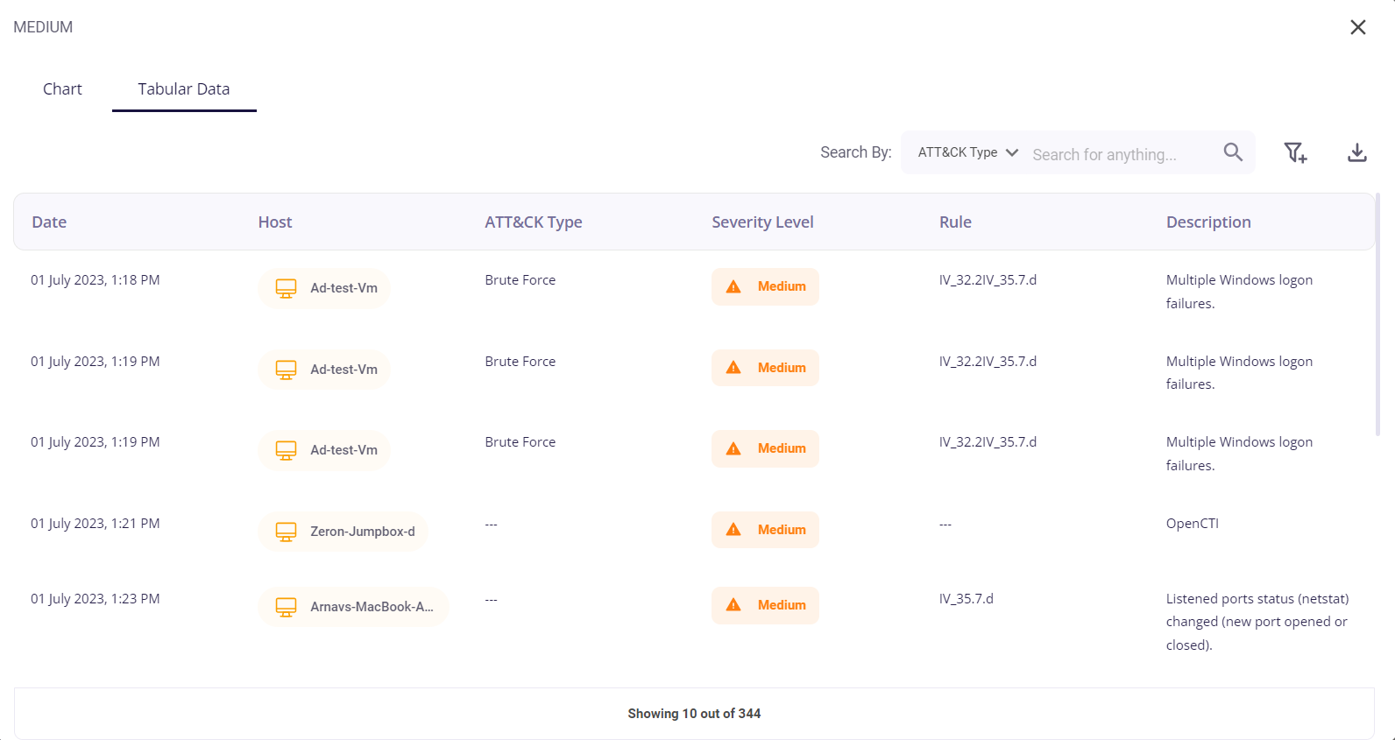The height and width of the screenshot is (740, 1395).
Task: Click the search magnifier icon
Action: [1233, 152]
